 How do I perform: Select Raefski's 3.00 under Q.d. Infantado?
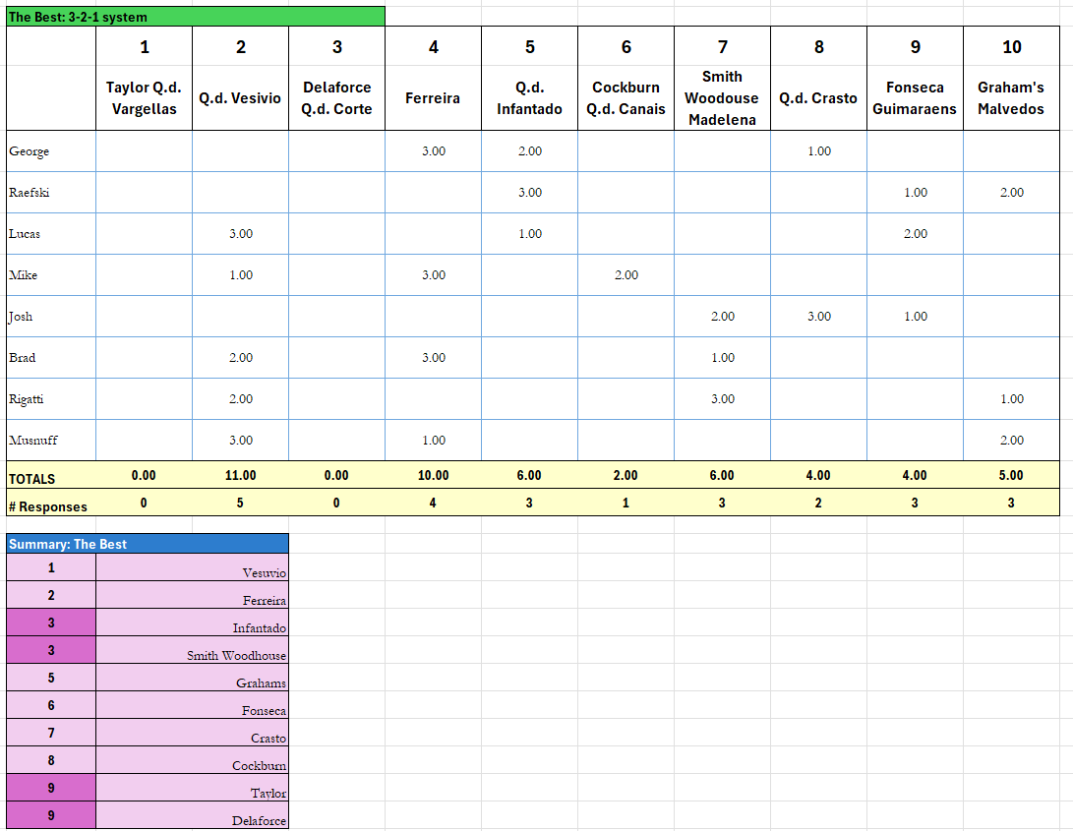point(529,193)
